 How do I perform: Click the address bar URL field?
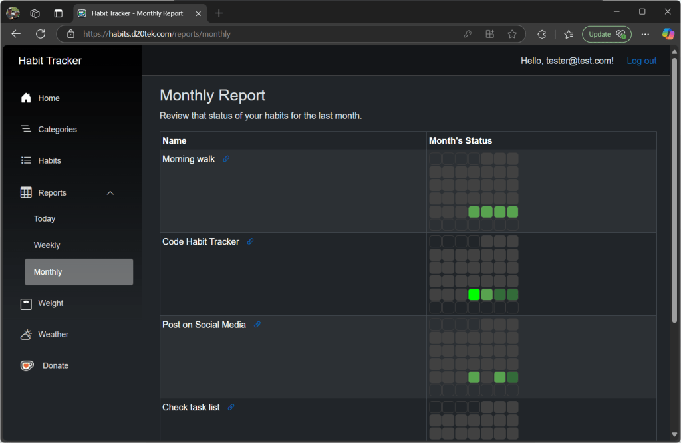[x=266, y=34]
